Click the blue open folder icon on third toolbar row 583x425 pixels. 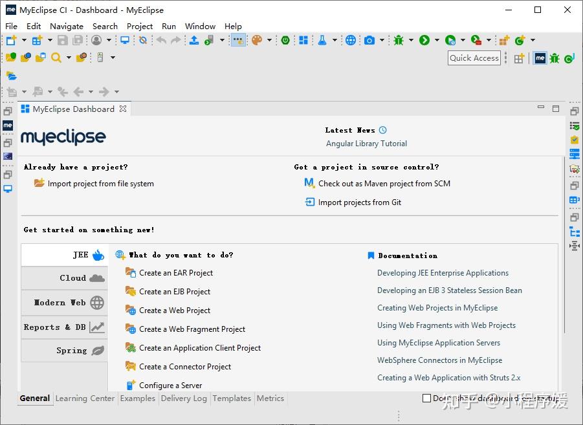[12, 76]
